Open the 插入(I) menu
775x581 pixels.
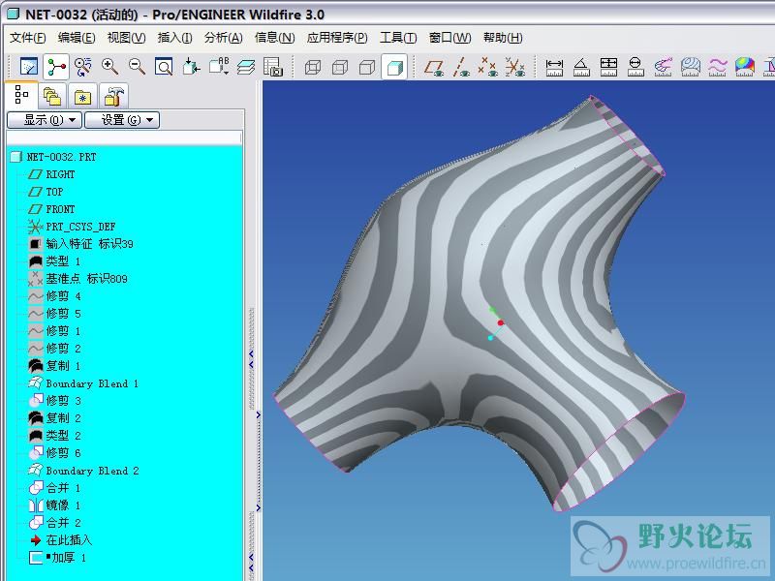(x=174, y=38)
